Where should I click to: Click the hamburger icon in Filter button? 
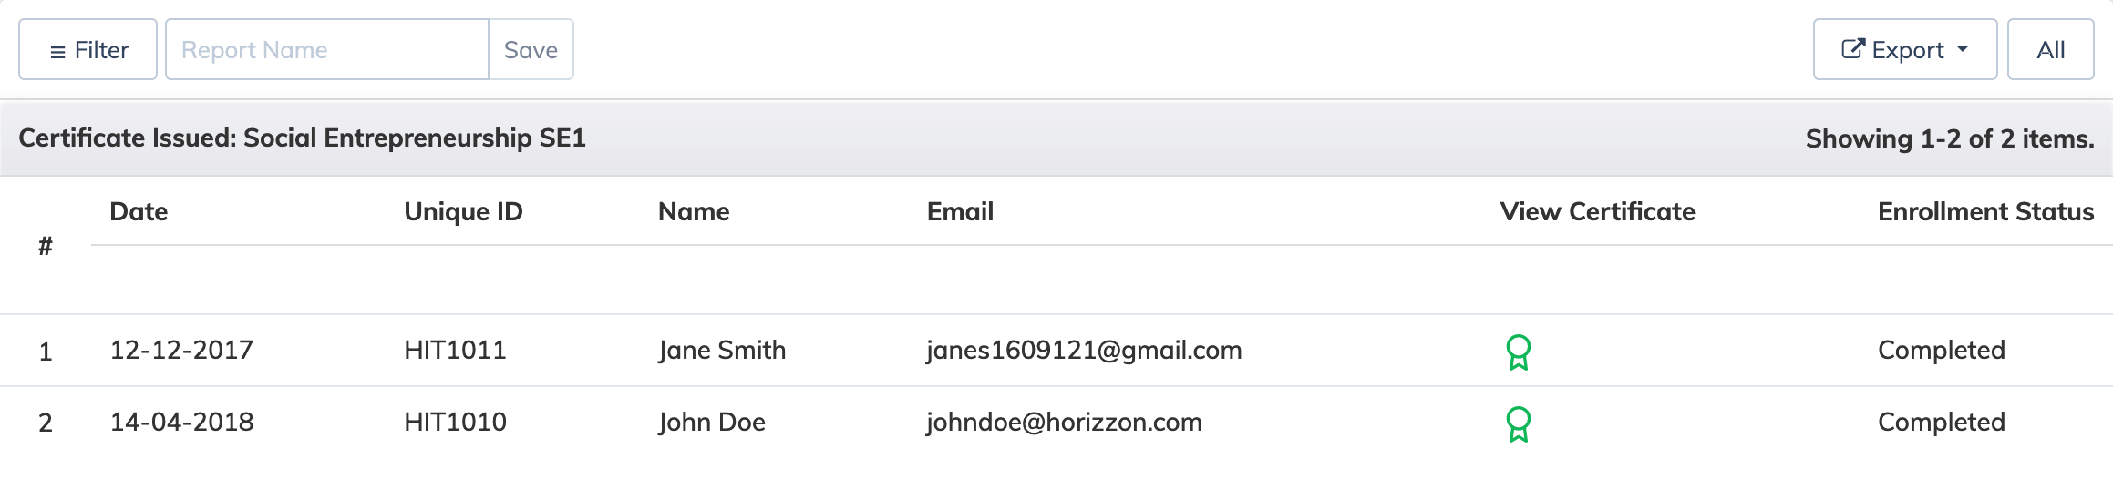click(57, 52)
